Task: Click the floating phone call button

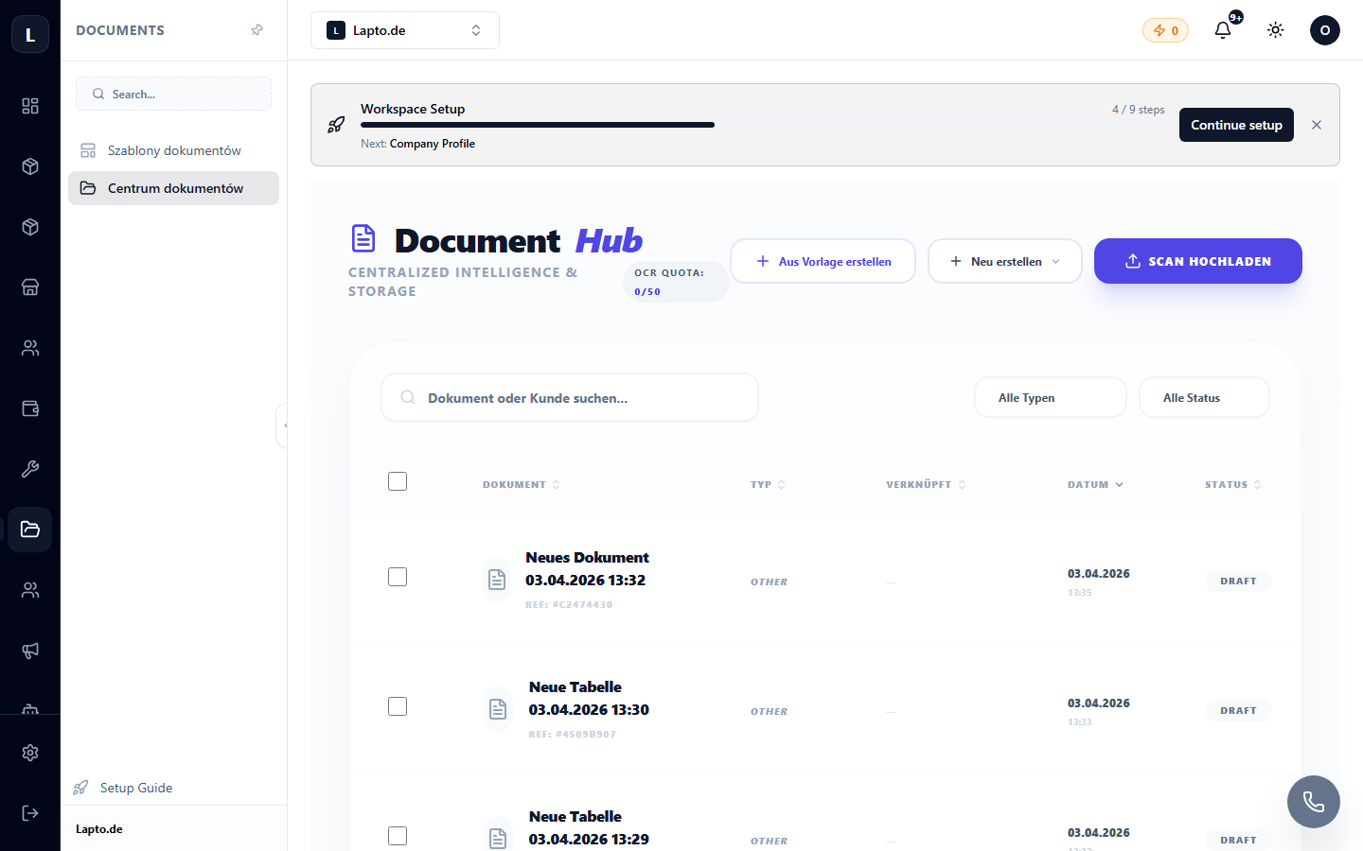Action: pos(1314,802)
